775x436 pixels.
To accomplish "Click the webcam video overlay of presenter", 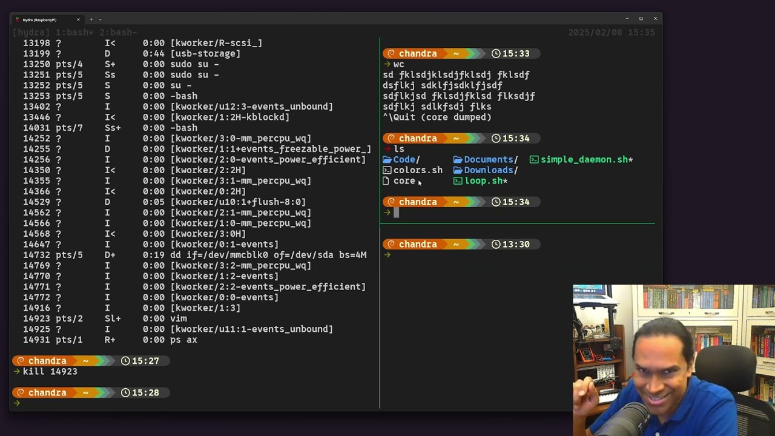I will [674, 360].
